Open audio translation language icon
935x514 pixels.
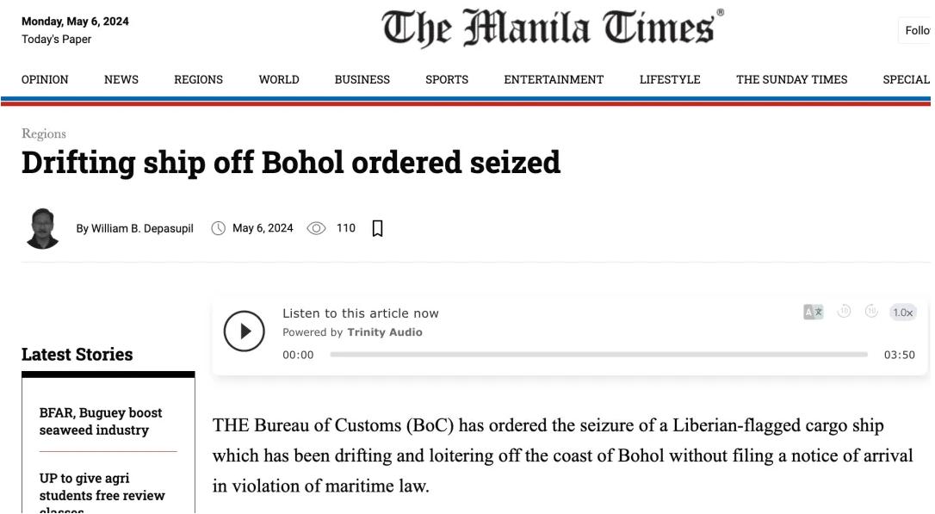point(813,312)
